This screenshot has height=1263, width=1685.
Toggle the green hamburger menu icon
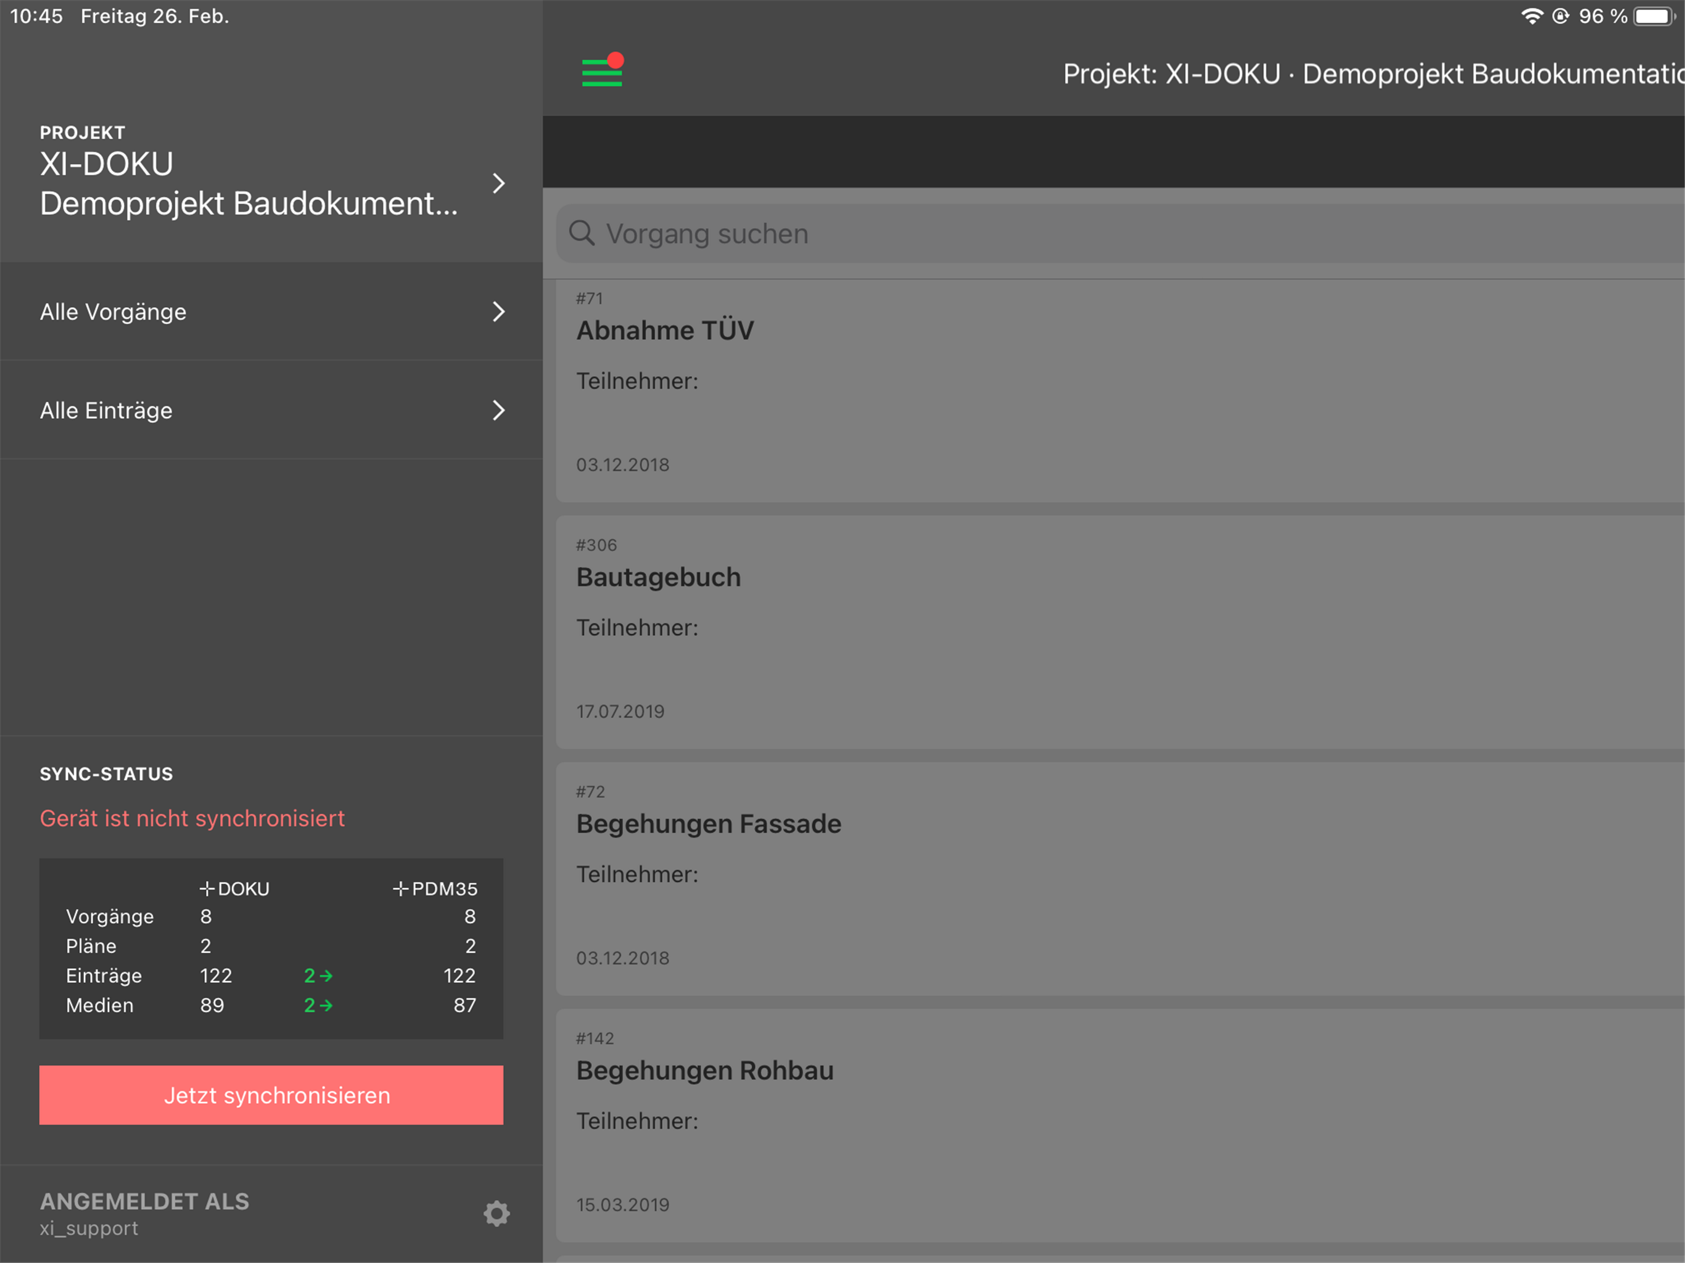click(x=602, y=72)
